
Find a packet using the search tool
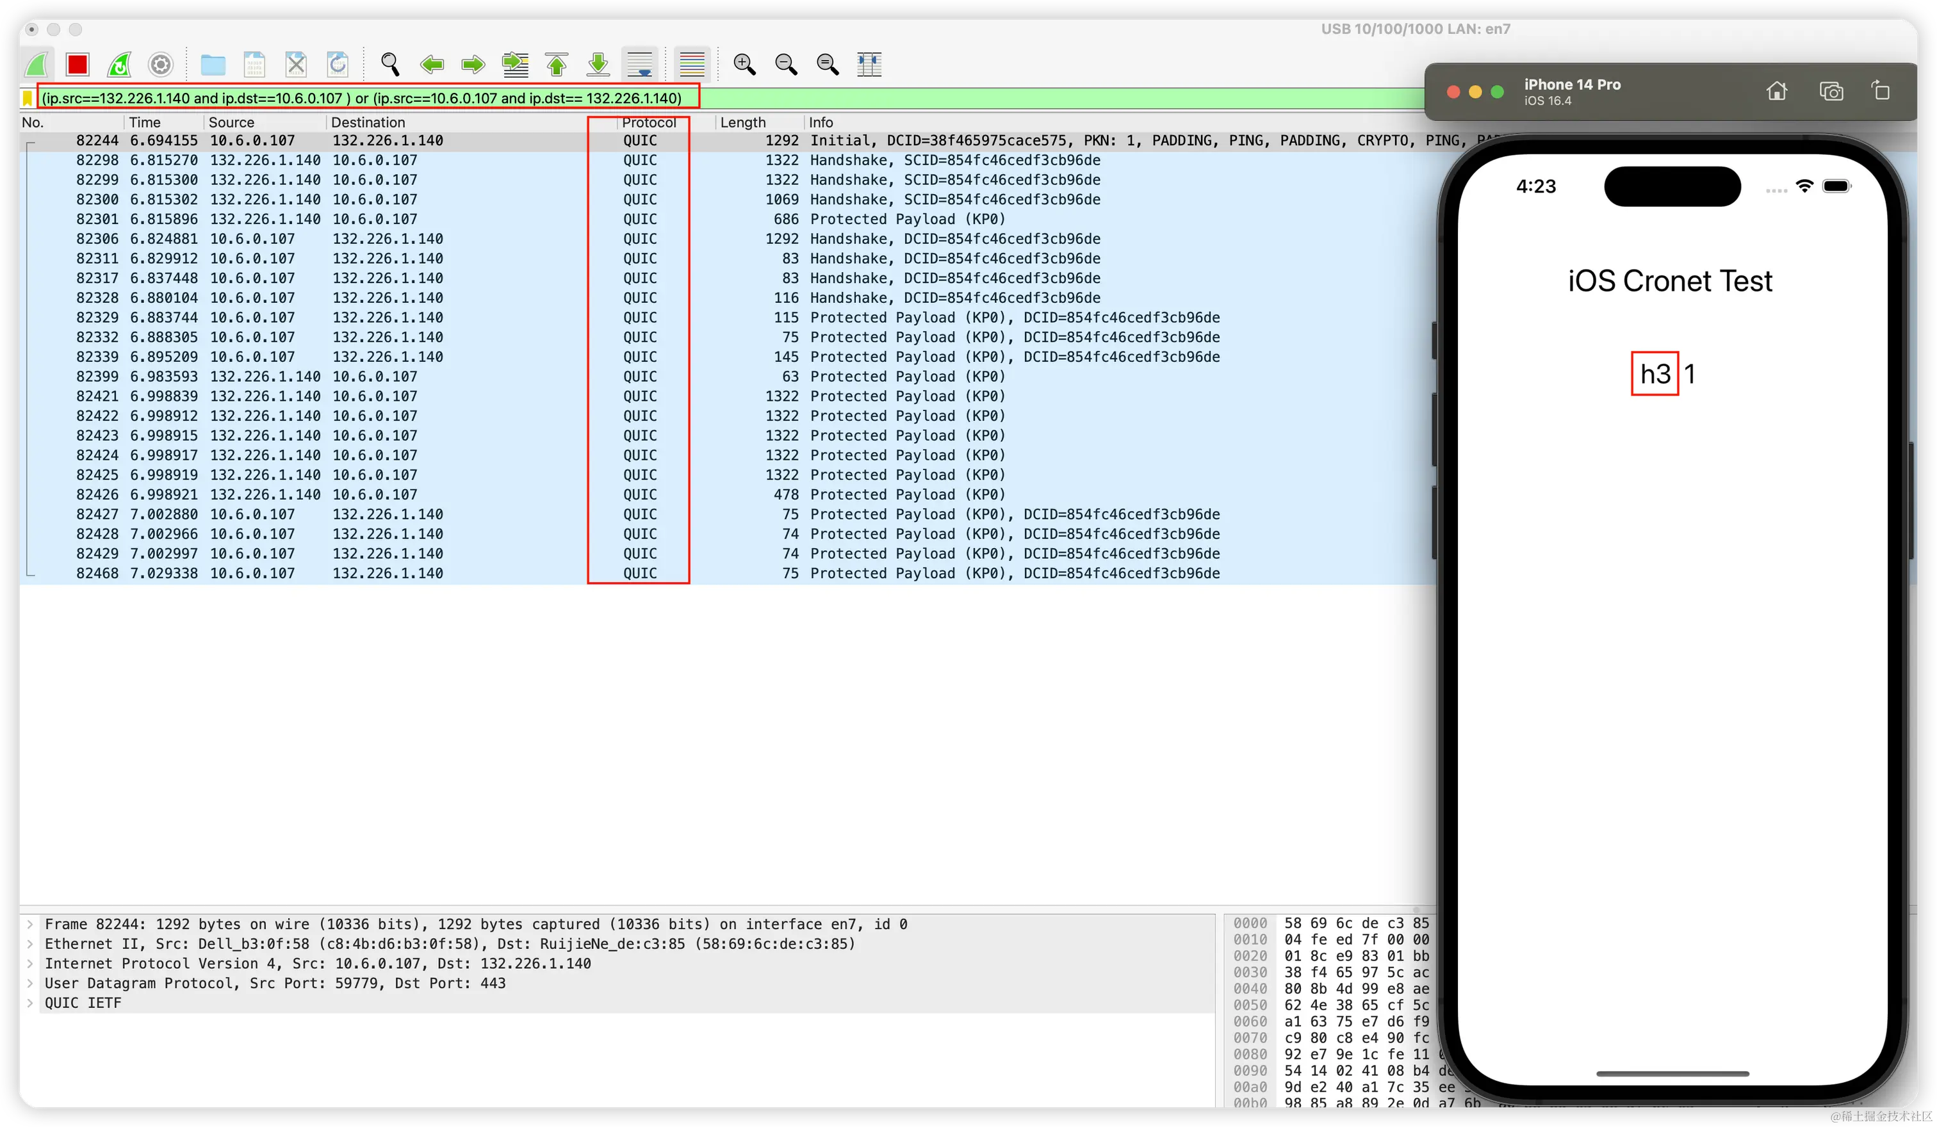391,64
